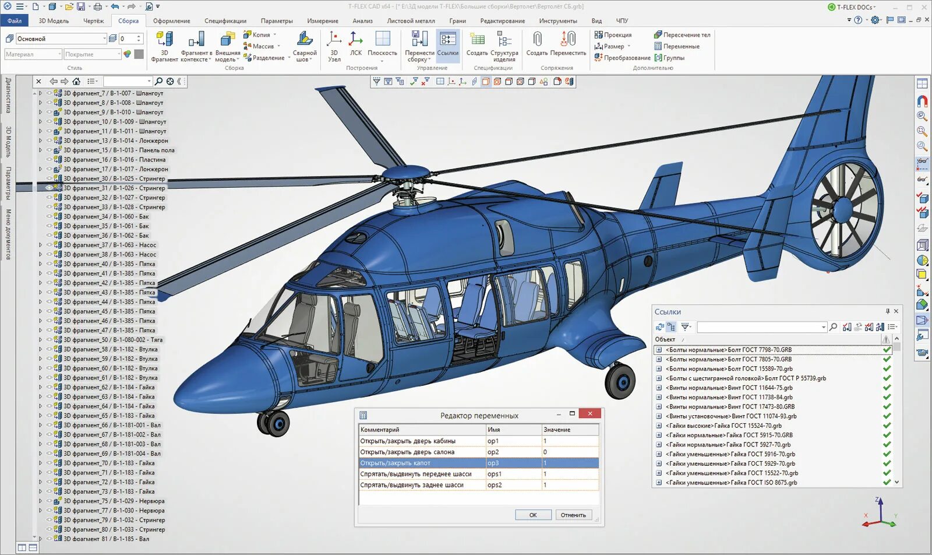The image size is (932, 555).
Task: Toggle visibility eye of фрагмент_66 Вал
Action: pos(50,425)
